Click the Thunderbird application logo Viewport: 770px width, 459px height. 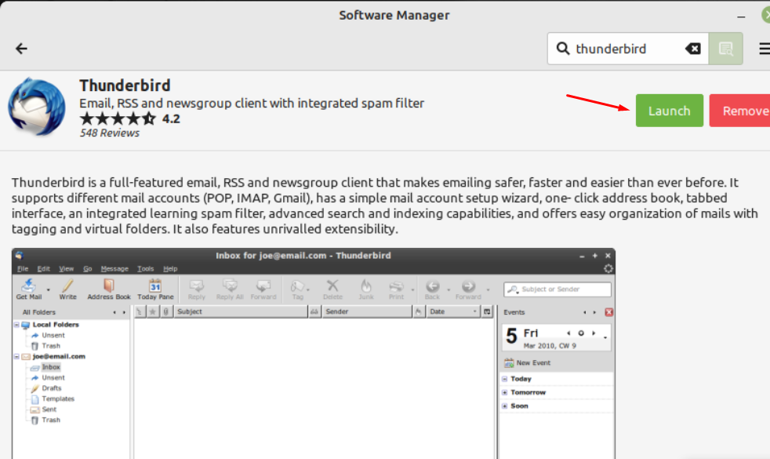pyautogui.click(x=36, y=107)
